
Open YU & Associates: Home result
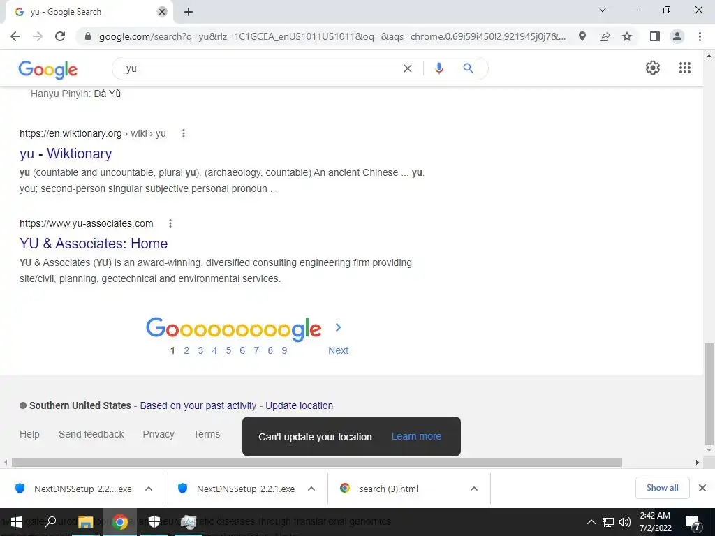coord(94,244)
